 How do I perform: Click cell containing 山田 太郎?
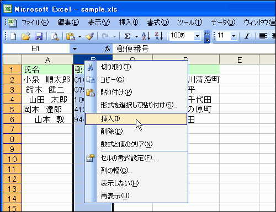pyautogui.click(x=47, y=99)
